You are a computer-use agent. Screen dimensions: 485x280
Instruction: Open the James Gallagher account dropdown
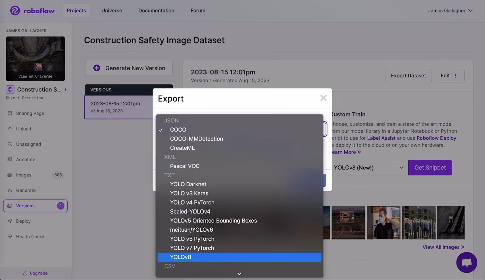(x=450, y=11)
